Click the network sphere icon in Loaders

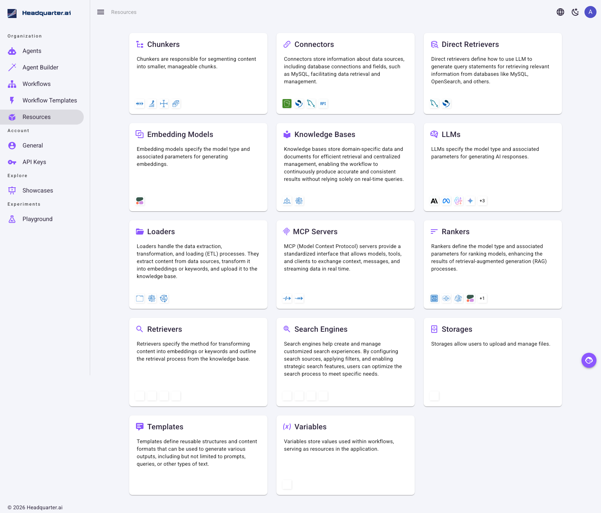tap(152, 298)
